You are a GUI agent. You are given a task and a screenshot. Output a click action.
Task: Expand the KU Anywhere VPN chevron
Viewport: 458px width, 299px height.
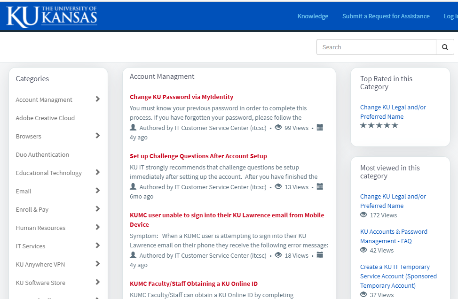tap(98, 264)
